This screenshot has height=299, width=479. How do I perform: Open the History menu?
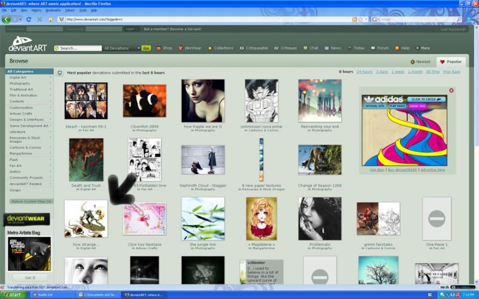point(37,10)
